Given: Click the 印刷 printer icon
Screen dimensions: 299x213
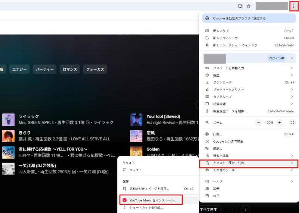Looking at the screenshot, I should [207, 134].
